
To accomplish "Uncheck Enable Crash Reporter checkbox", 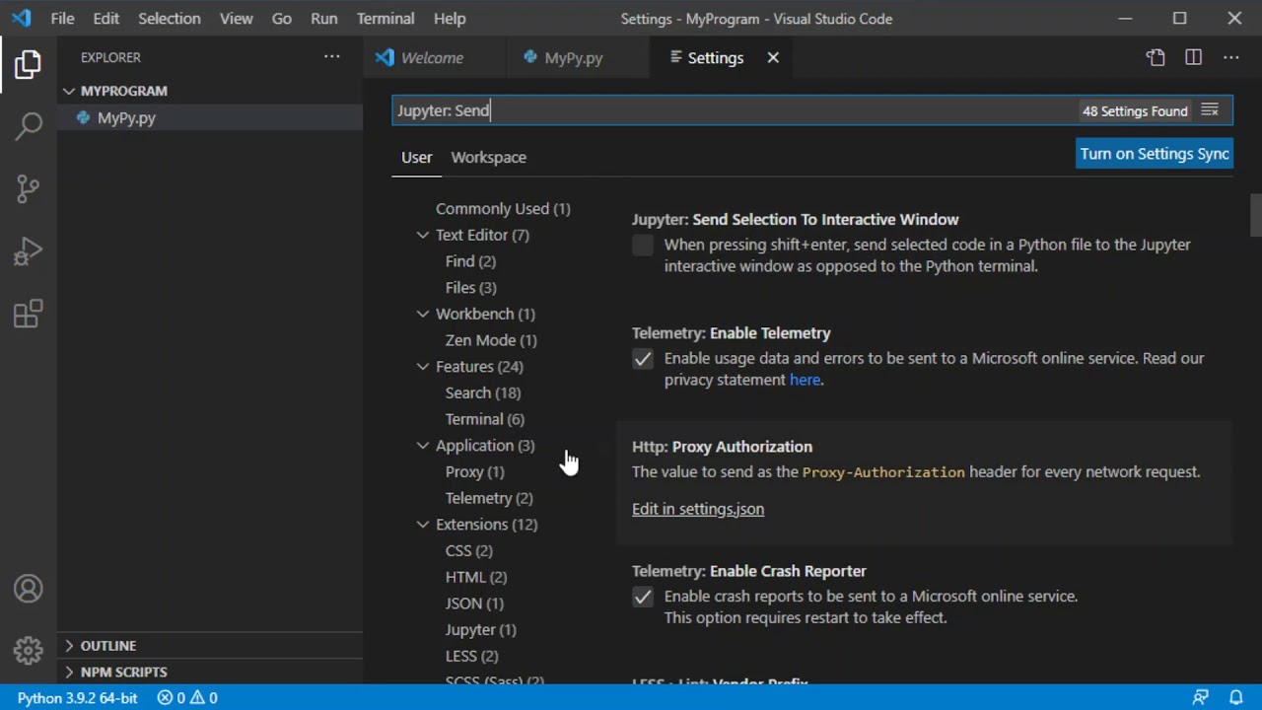I will click(x=642, y=597).
